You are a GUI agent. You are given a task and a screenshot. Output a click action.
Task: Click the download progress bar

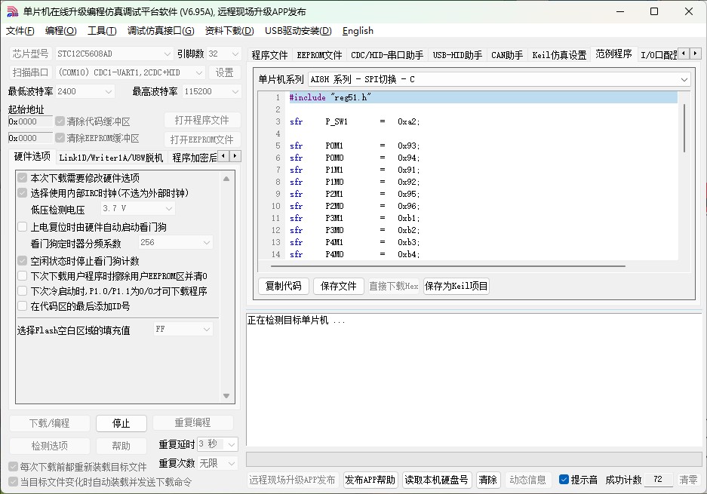(x=474, y=460)
